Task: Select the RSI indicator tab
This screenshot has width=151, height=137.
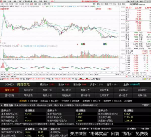Action: 57,74
